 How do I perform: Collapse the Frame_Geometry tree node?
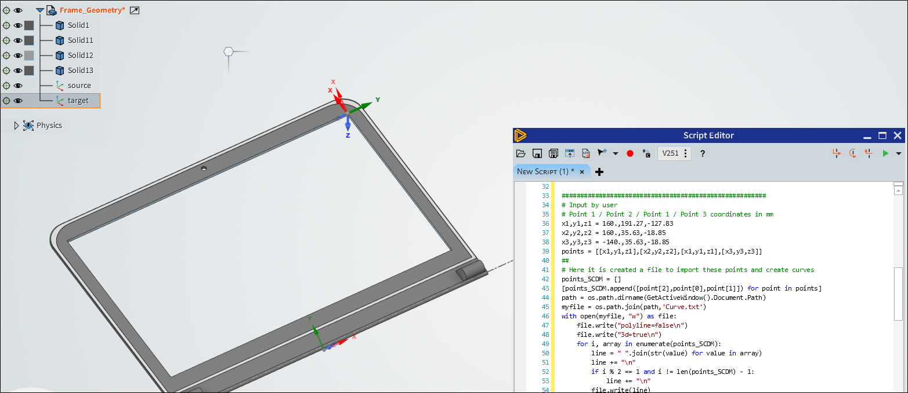coord(39,10)
